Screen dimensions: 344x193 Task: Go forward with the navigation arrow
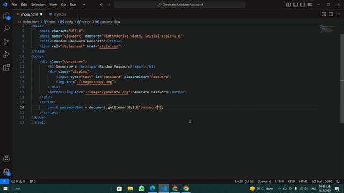tap(109, 5)
